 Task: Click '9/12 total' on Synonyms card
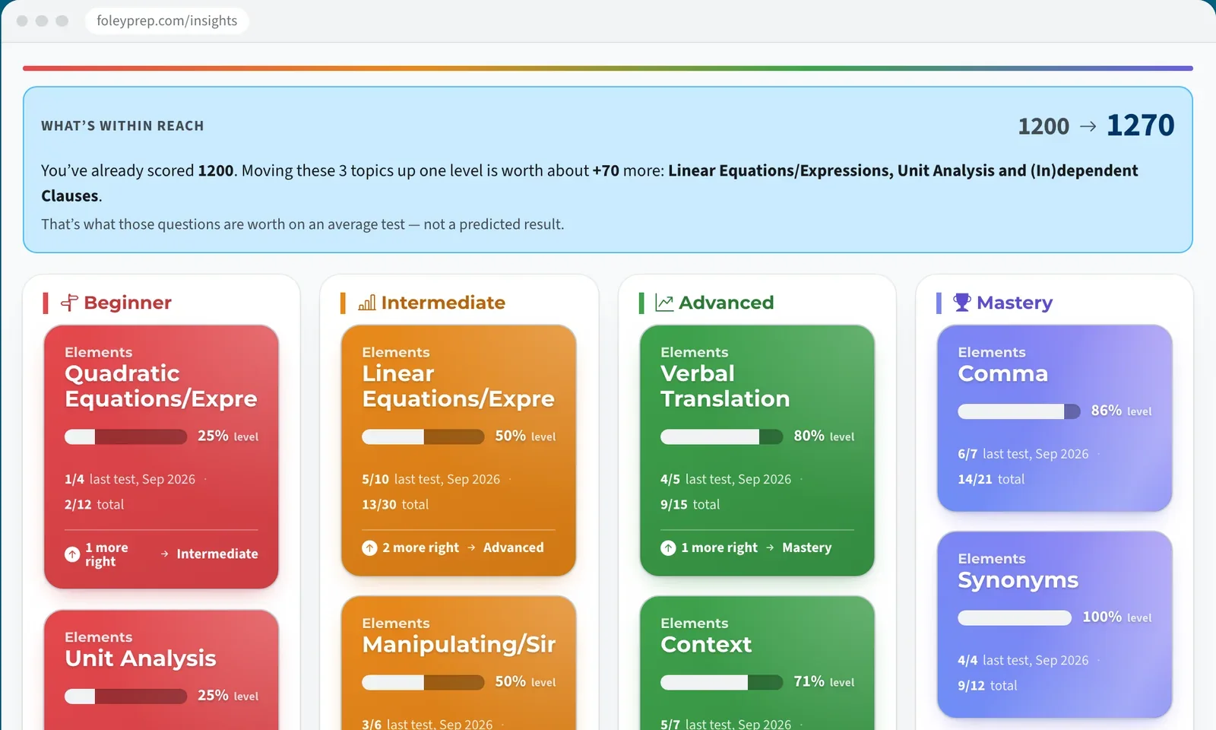[x=987, y=686]
